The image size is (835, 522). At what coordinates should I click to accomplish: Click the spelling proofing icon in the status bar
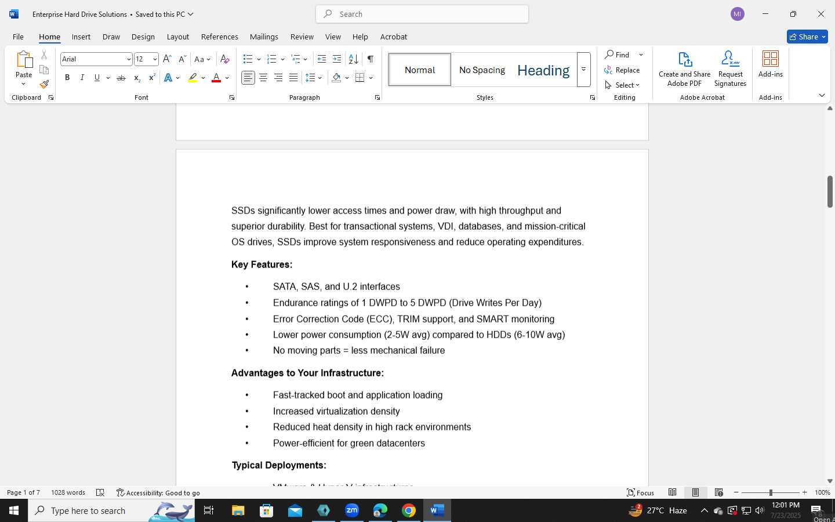tap(100, 492)
